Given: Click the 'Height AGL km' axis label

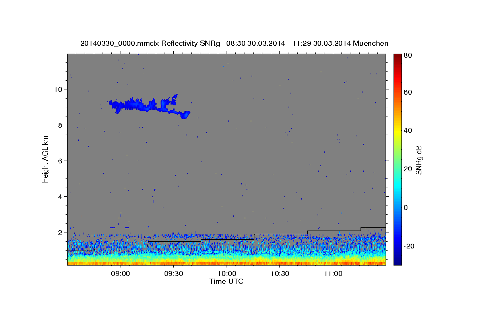Looking at the screenshot, I should [46, 159].
